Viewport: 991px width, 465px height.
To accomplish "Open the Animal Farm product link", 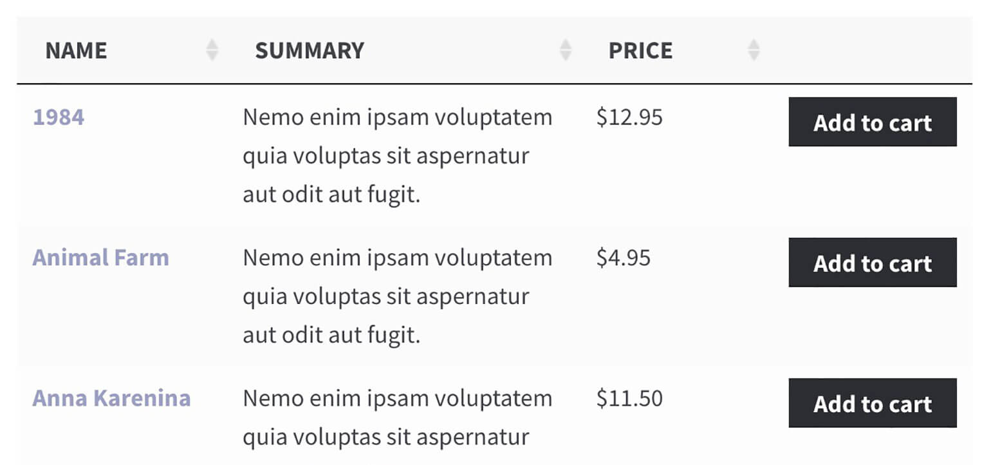I will [x=101, y=258].
